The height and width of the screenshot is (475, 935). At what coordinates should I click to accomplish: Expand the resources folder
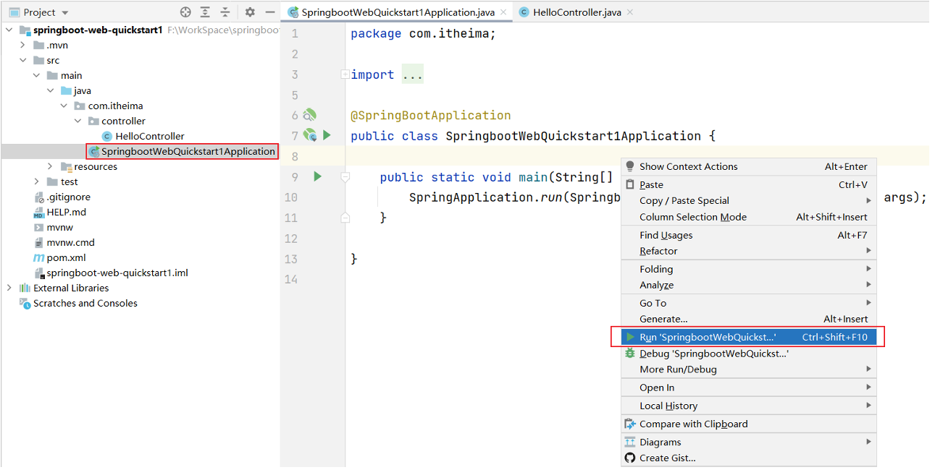click(x=50, y=166)
